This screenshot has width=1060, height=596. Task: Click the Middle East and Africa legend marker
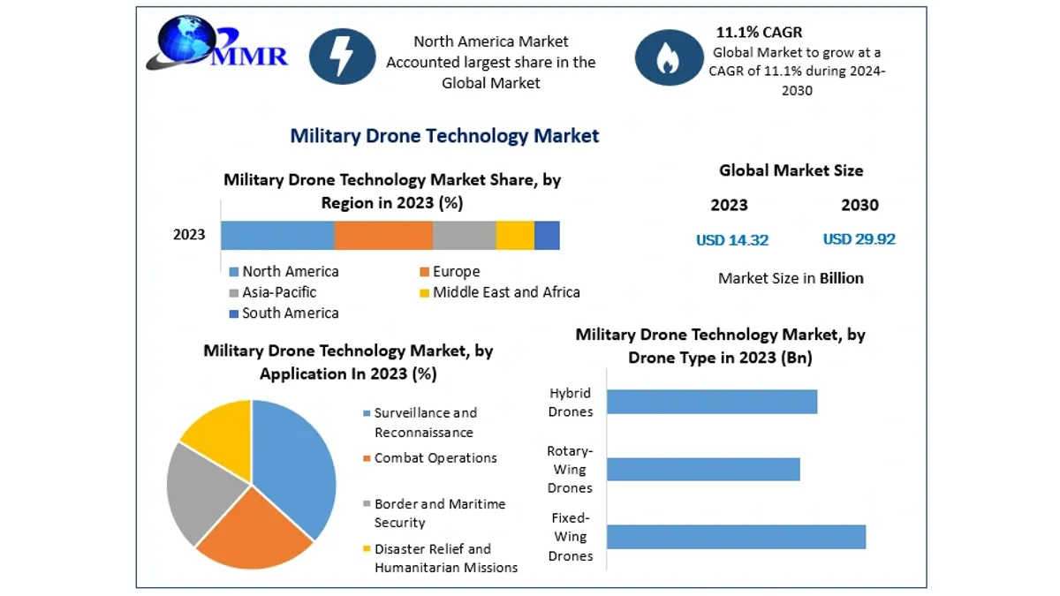click(x=424, y=292)
